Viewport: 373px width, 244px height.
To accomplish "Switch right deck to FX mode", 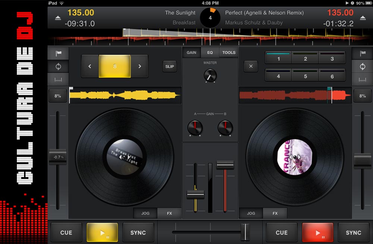I will (x=275, y=213).
